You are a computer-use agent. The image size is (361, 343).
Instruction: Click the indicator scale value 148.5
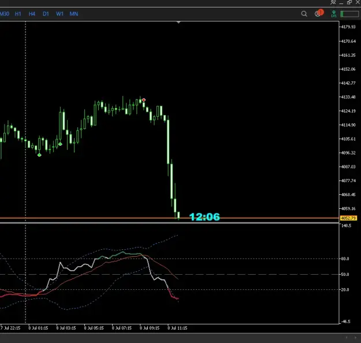click(x=346, y=226)
